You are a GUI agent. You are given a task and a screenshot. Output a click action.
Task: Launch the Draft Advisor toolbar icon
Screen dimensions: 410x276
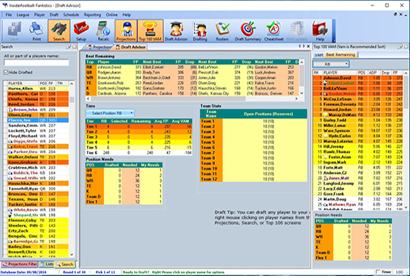coord(176,31)
